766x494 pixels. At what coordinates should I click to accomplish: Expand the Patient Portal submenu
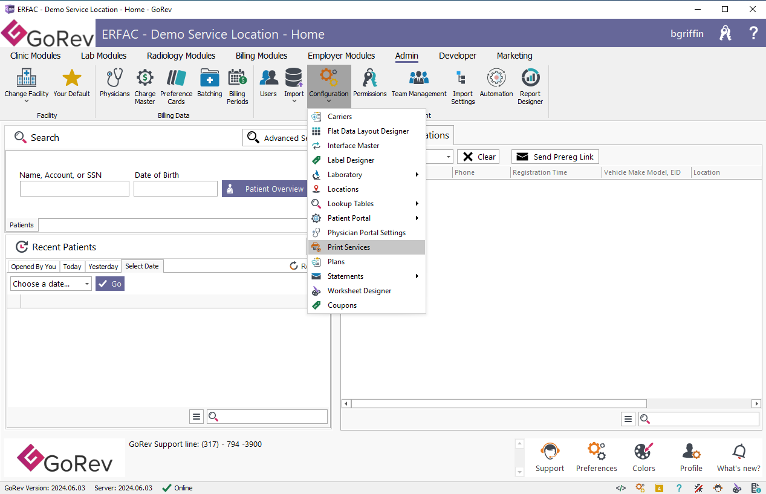click(366, 218)
